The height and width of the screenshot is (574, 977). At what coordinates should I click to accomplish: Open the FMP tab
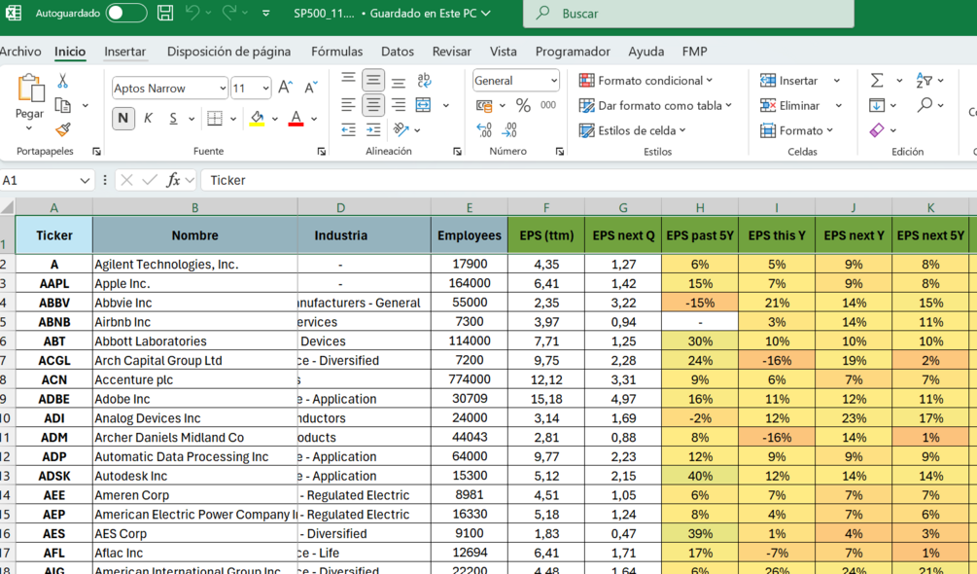pos(695,52)
